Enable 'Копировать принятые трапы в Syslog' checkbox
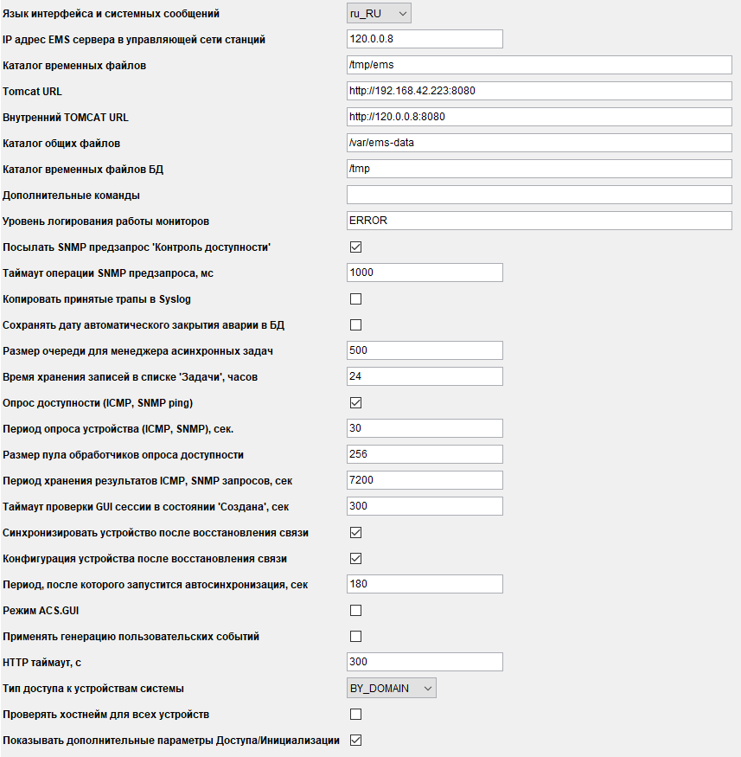The image size is (741, 757). [355, 298]
